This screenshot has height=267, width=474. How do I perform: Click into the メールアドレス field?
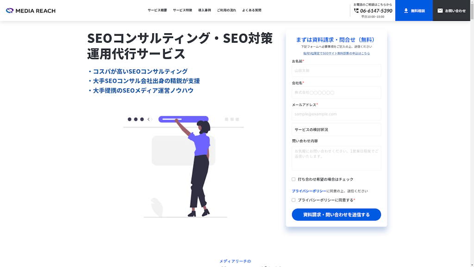336,114
